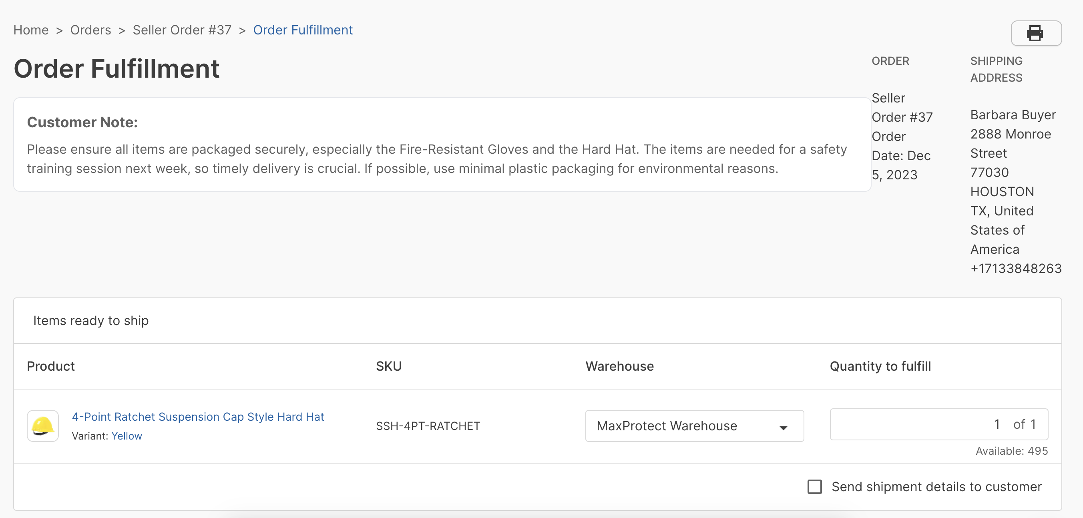This screenshot has width=1083, height=518.
Task: Navigate to Orders breadcrumb
Action: point(90,30)
